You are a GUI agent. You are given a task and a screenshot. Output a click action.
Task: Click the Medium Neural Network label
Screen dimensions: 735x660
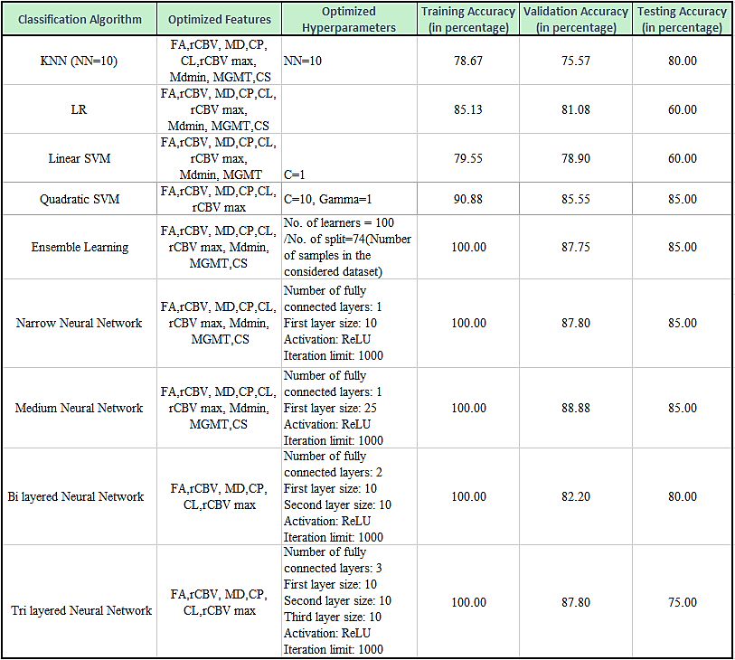[x=79, y=408]
